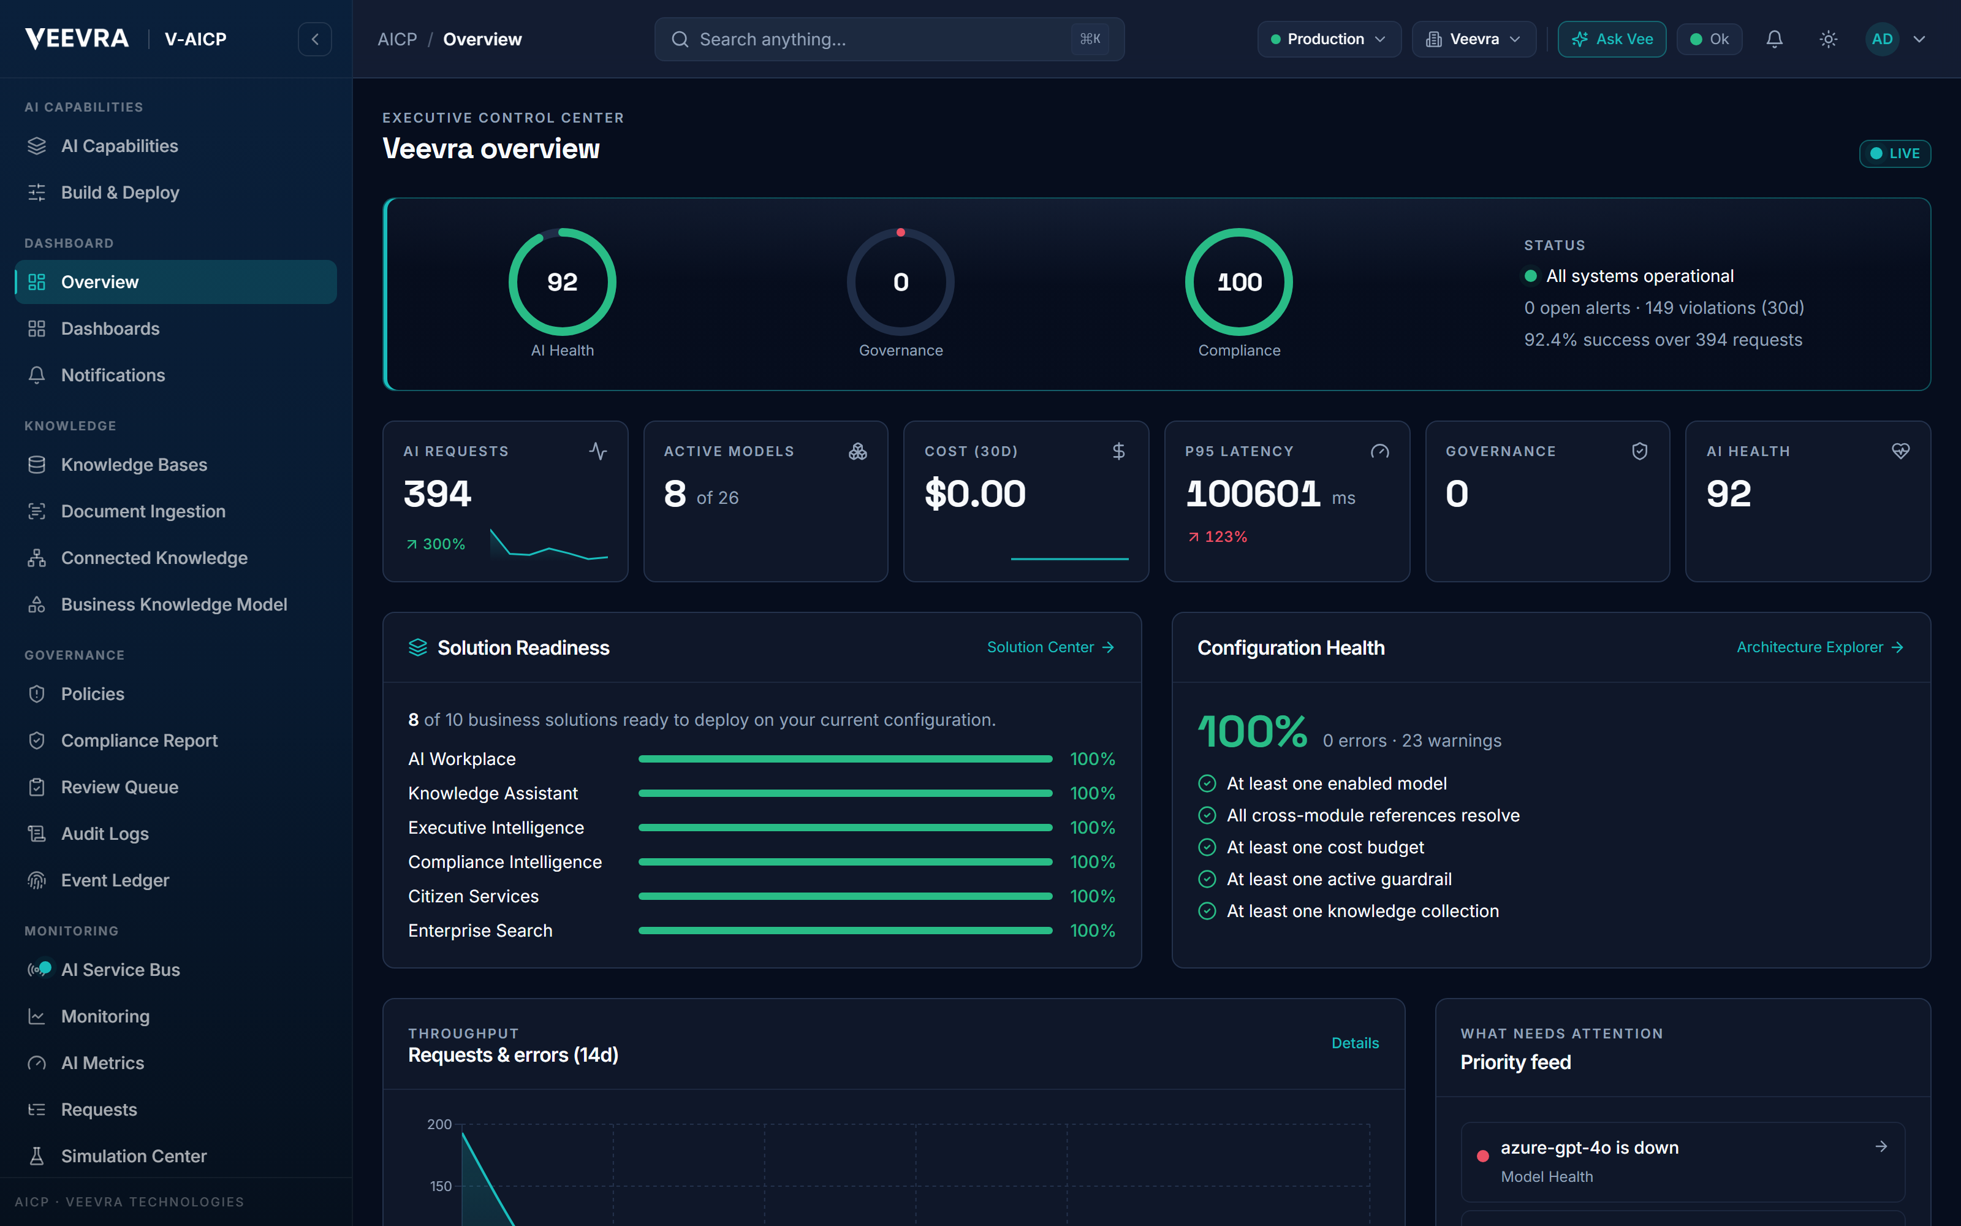The image size is (1961, 1226).
Task: Click the AI Requests sparkline chart
Action: coord(548,544)
